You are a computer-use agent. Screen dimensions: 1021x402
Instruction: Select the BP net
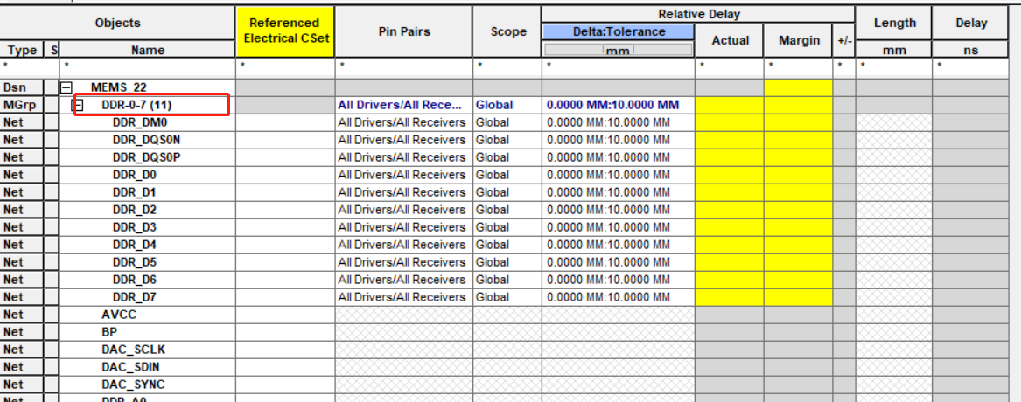coord(109,332)
